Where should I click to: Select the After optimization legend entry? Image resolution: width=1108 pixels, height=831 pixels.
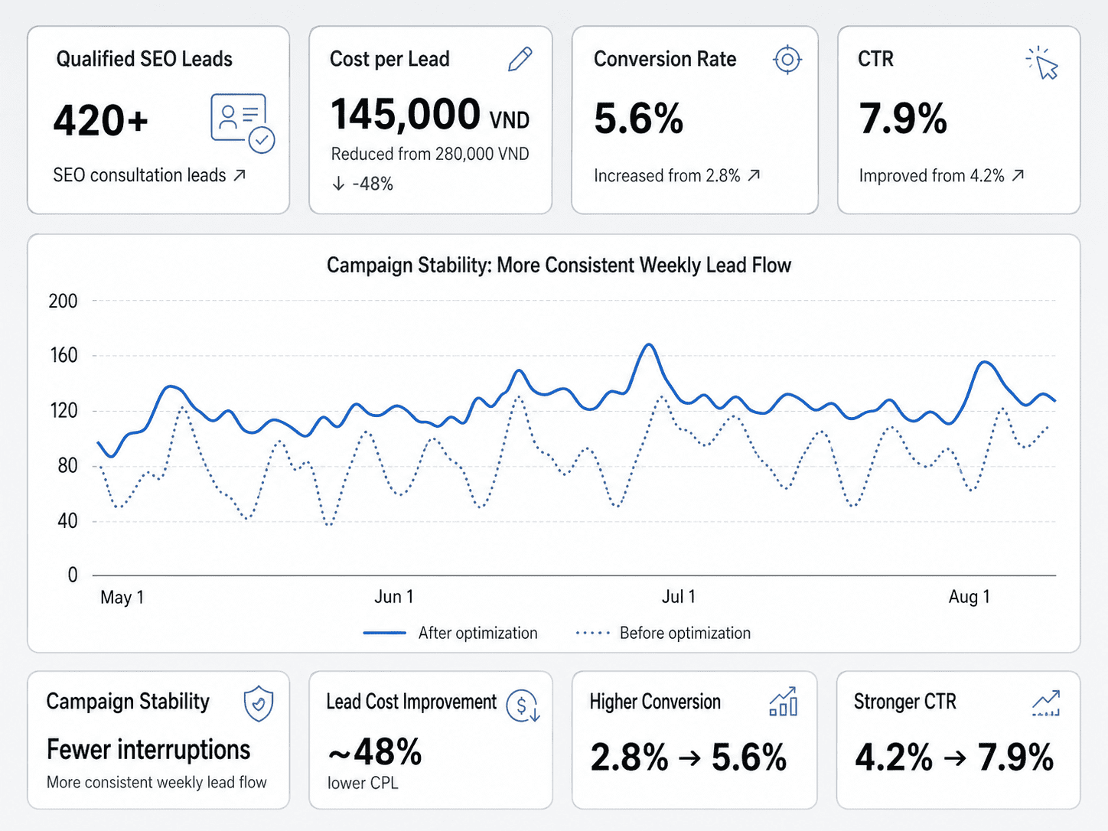click(x=450, y=633)
